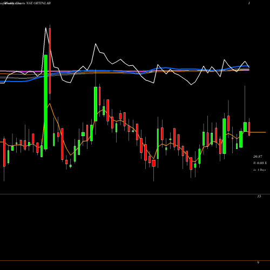Click the 15 price axis label
Viewport: 270px width, 270px height.
pos(259,197)
